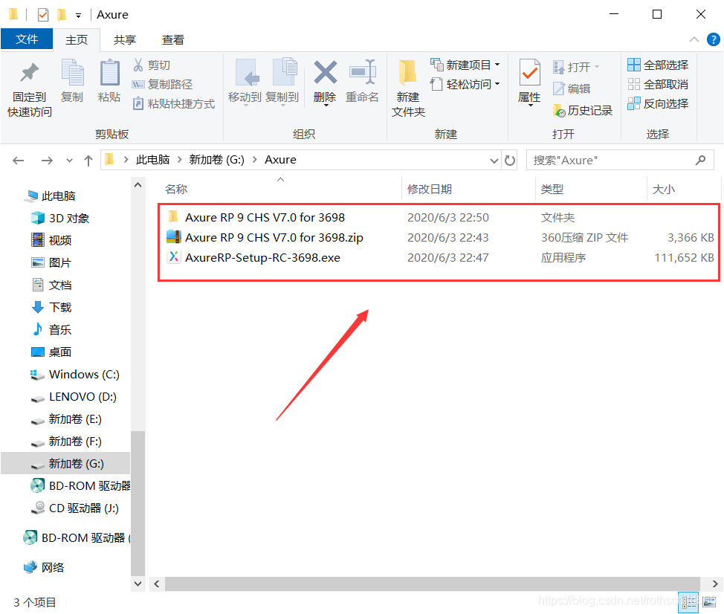Delete the selected item
This screenshot has height=614, width=724.
click(x=325, y=83)
